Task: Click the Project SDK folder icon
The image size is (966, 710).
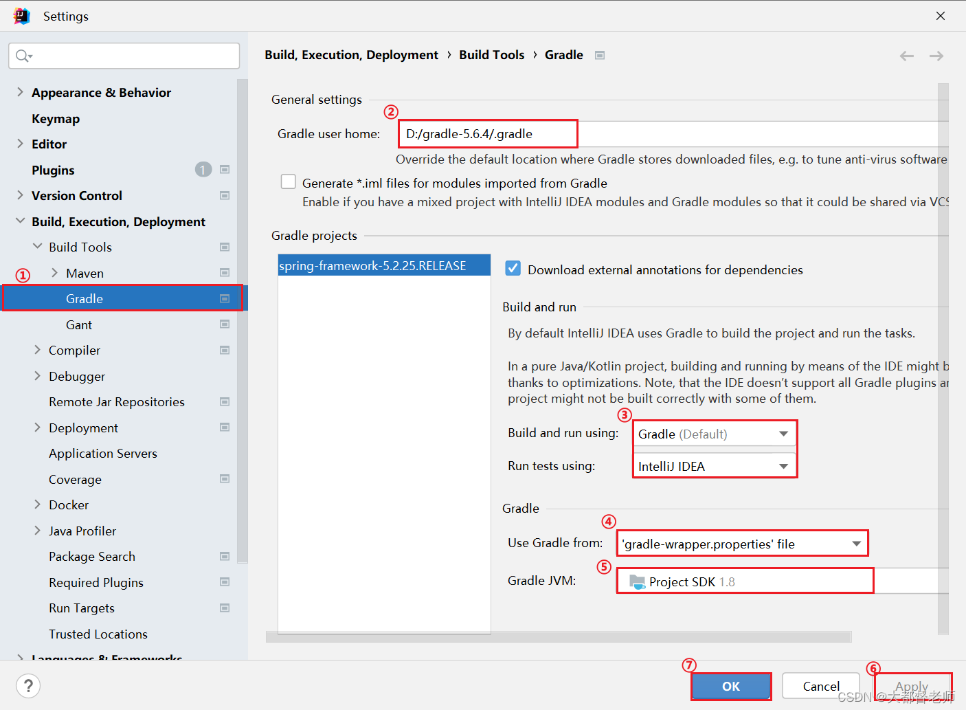Action: 637,582
